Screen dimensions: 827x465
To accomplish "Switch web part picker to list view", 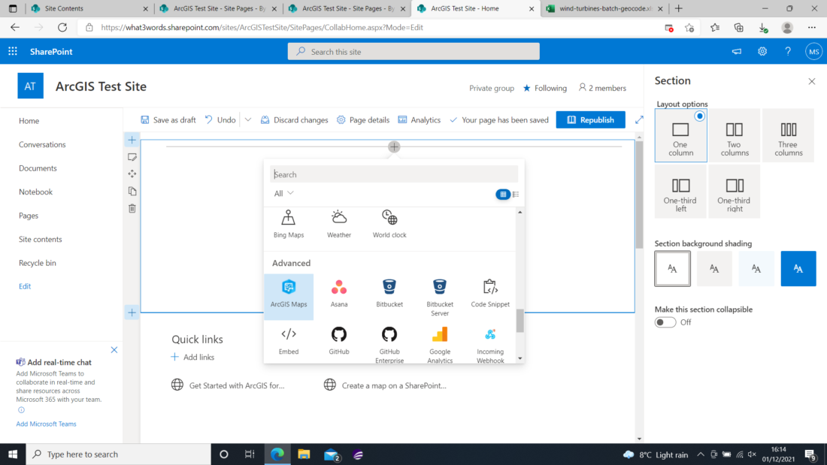I will coord(516,194).
